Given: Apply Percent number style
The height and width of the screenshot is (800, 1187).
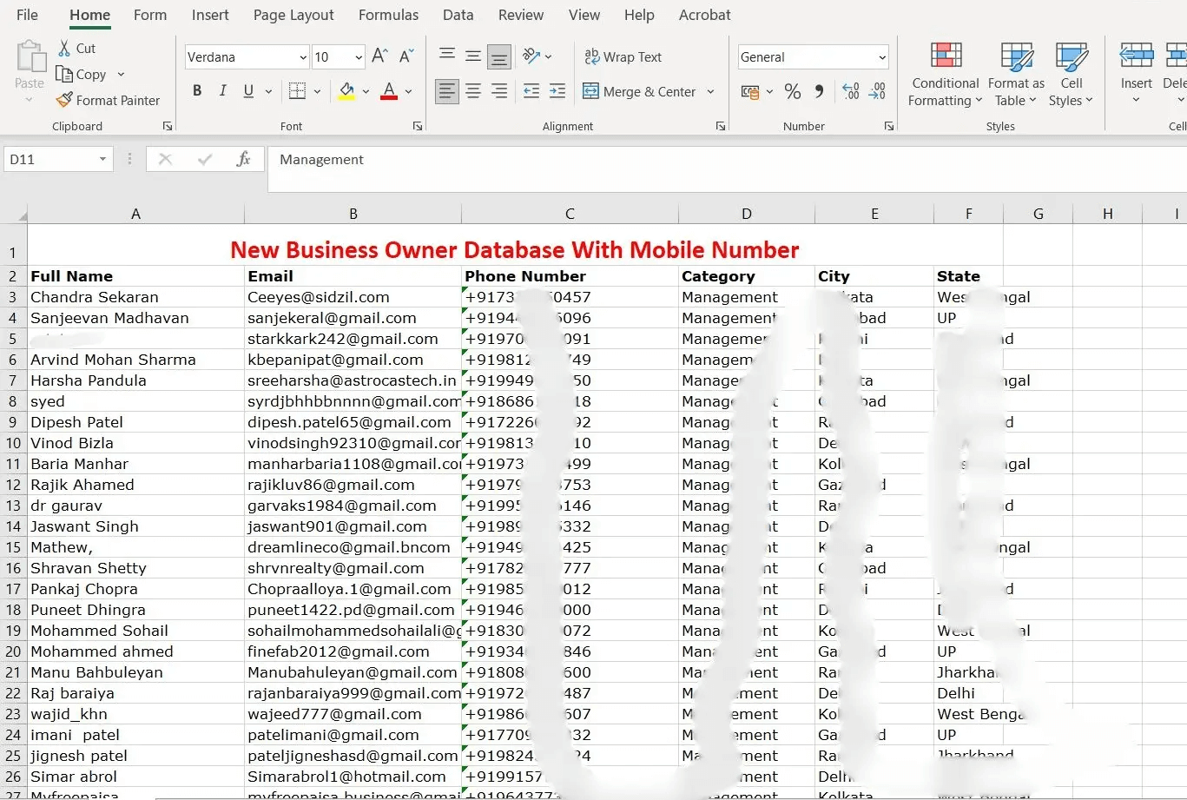Looking at the screenshot, I should pos(792,90).
